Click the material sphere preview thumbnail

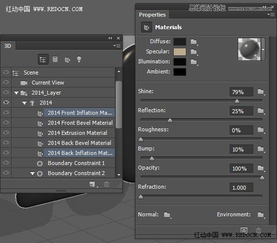pyautogui.click(x=249, y=49)
